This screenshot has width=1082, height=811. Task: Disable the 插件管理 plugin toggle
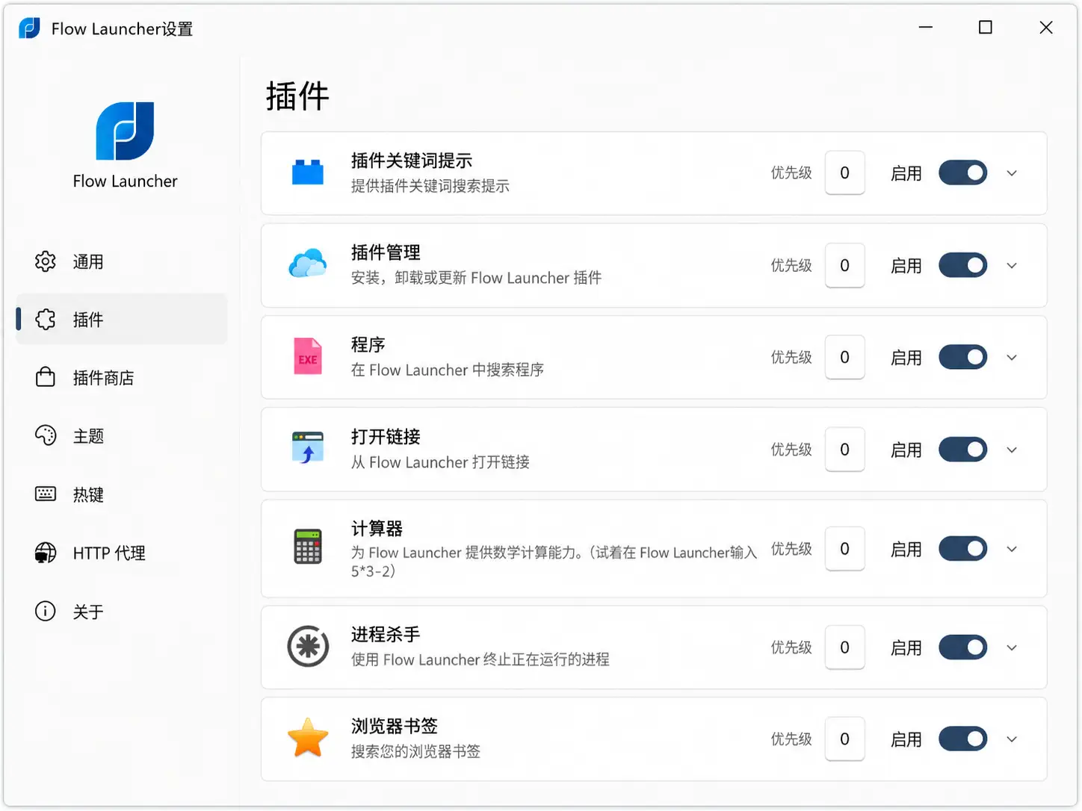coord(962,265)
